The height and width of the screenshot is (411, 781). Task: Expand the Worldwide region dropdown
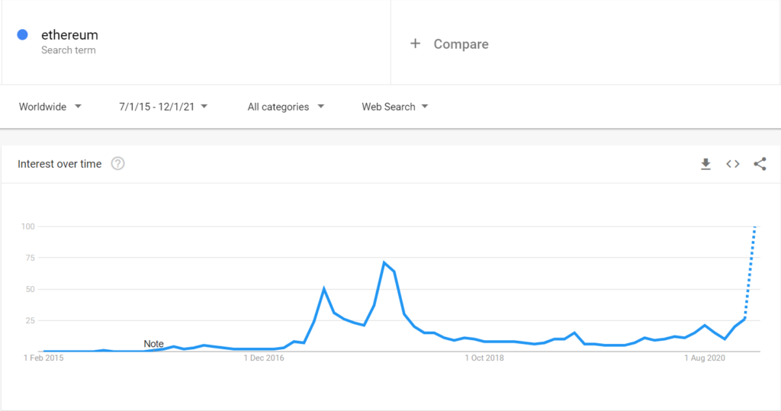click(50, 107)
